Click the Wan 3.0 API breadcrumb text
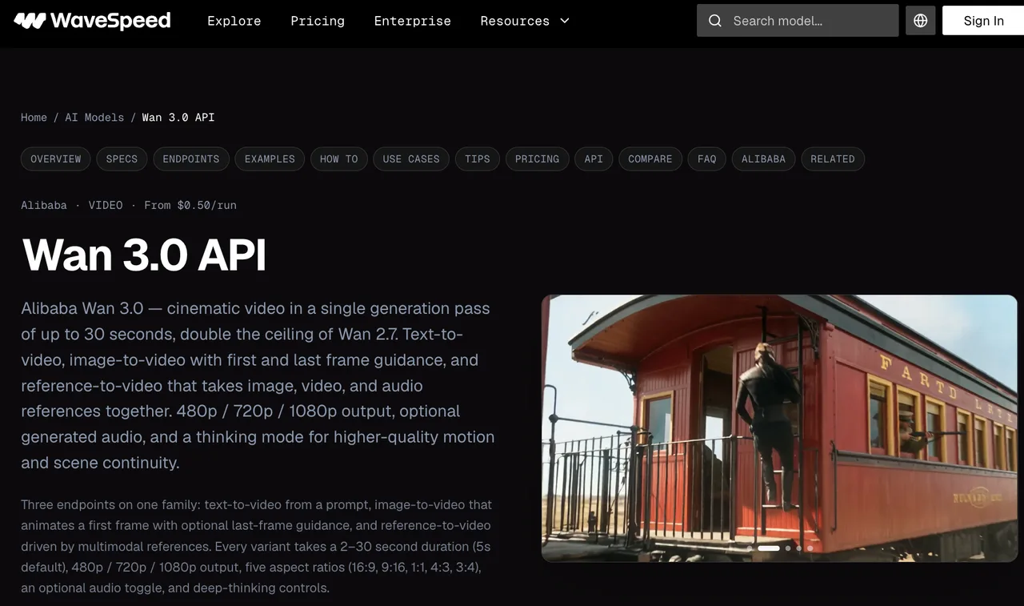This screenshot has width=1024, height=606. [x=178, y=118]
